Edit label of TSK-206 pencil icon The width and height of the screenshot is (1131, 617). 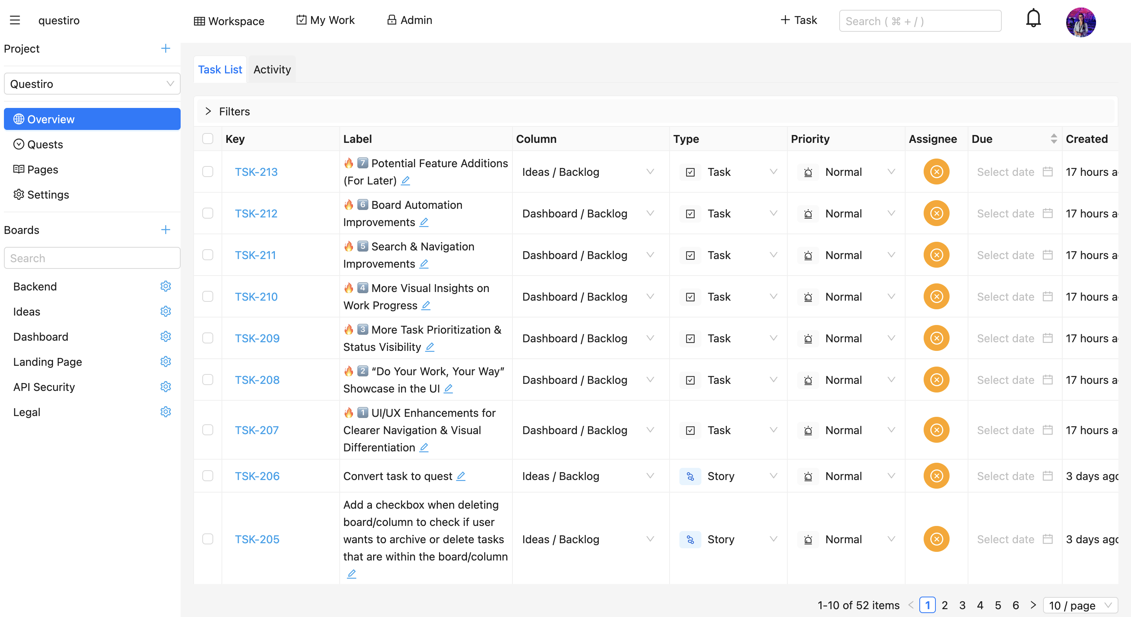(461, 476)
